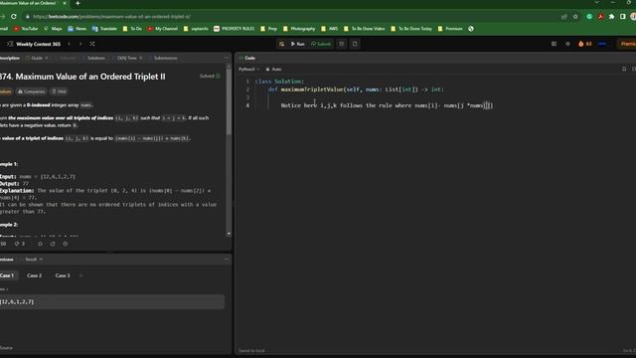Select the Case 3 test case
636x358 pixels.
pyautogui.click(x=63, y=275)
